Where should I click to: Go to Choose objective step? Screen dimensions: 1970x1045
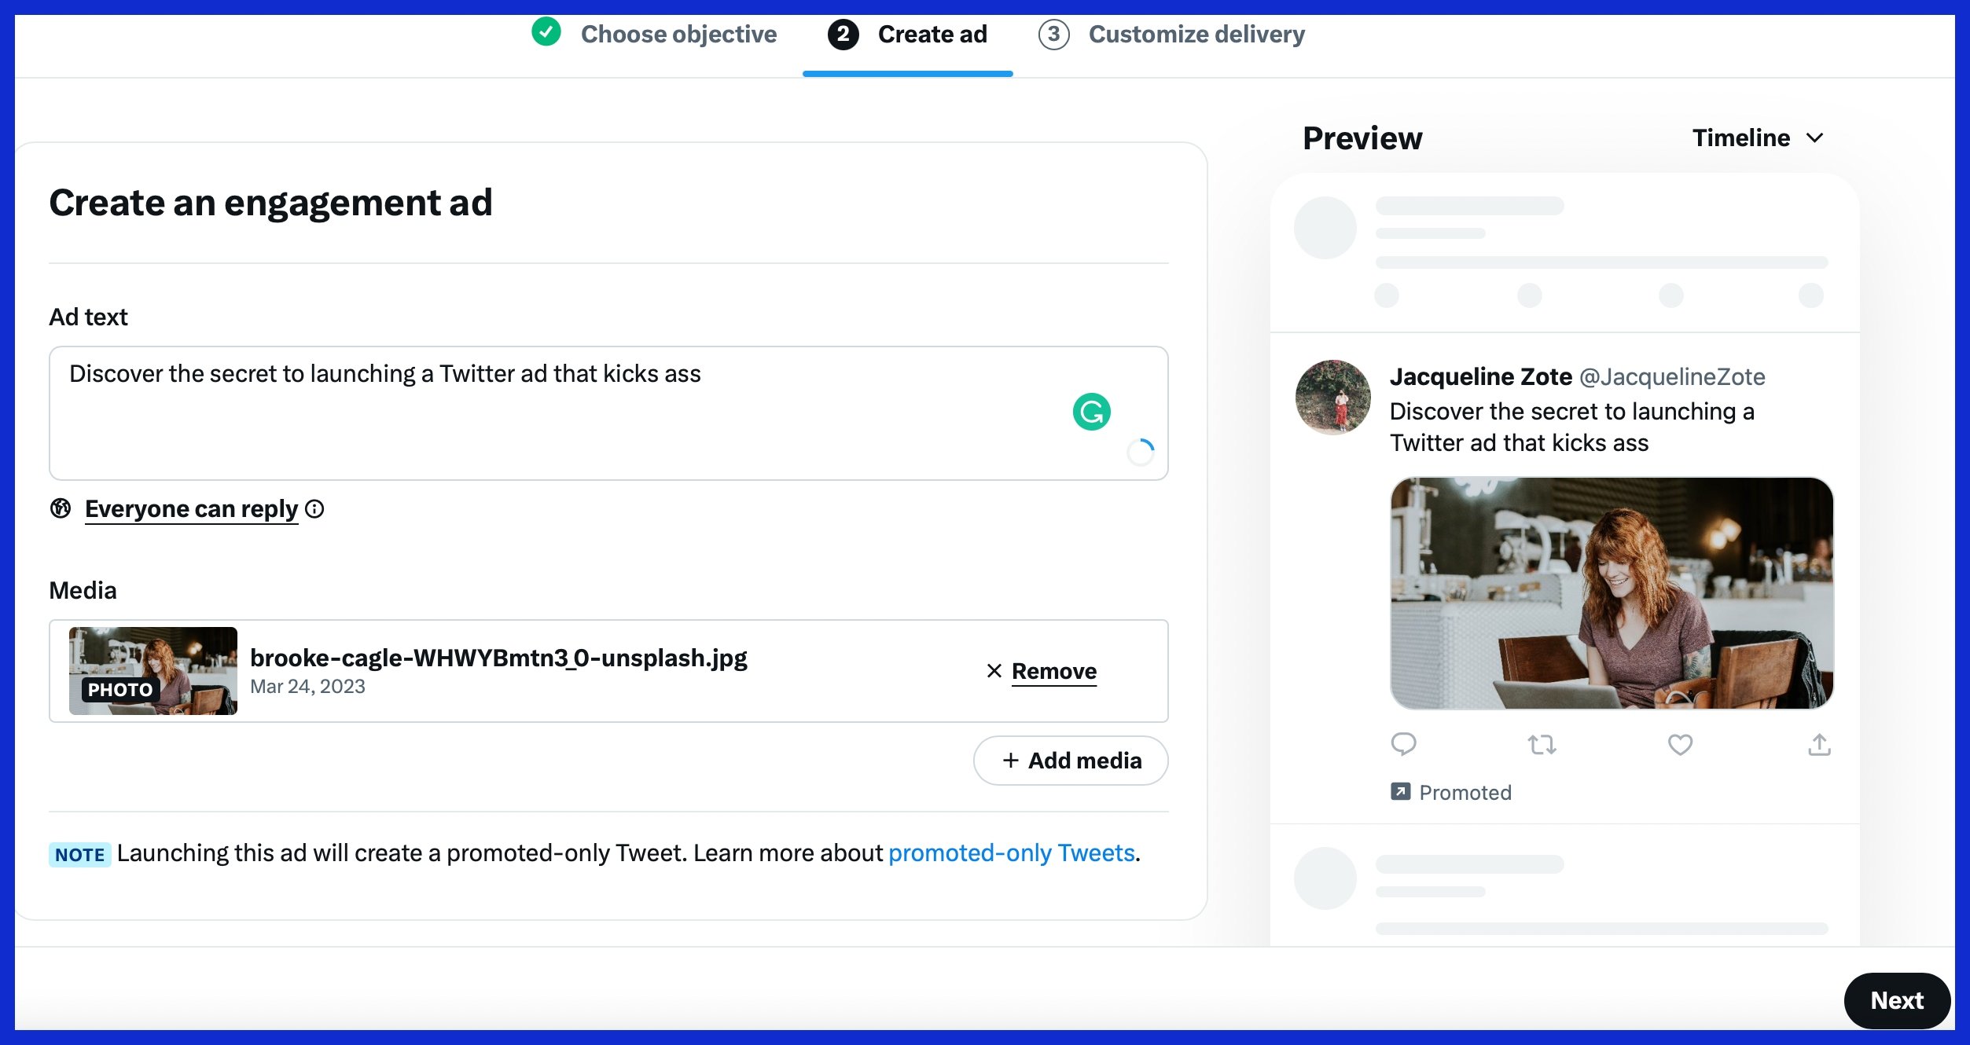[678, 34]
